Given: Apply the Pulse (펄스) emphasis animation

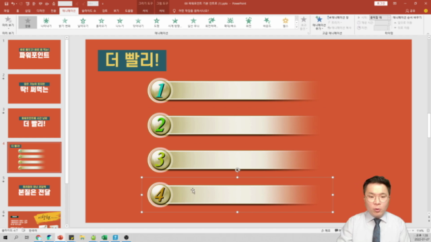Looking at the screenshot, I should pyautogui.click(x=286, y=22).
